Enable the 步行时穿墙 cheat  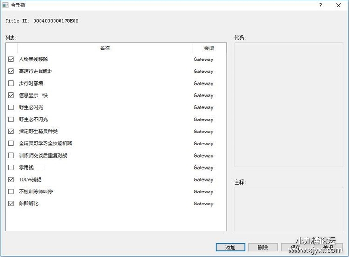pos(11,84)
